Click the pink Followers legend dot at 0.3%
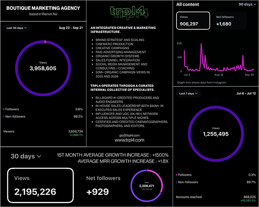This screenshot has width=259, height=207. tap(177, 175)
